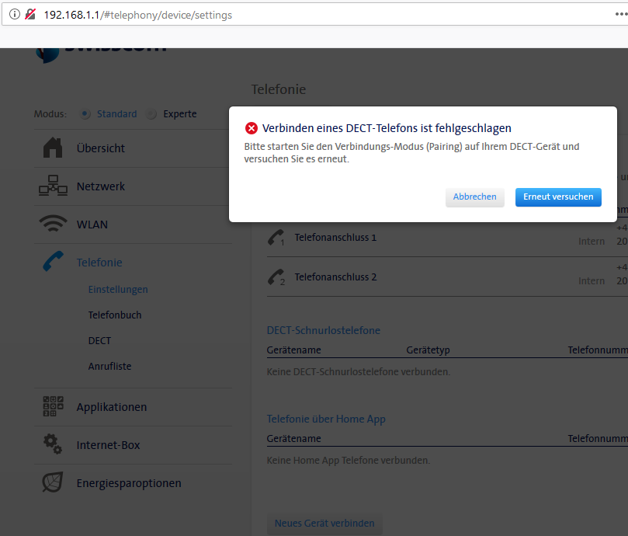Click the red error icon in dialog
This screenshot has width=628, height=536.
pyautogui.click(x=251, y=127)
